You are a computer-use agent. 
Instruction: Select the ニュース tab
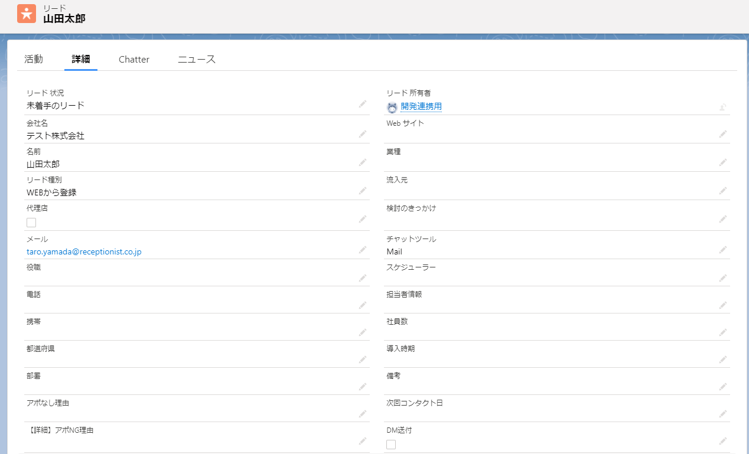pos(197,59)
